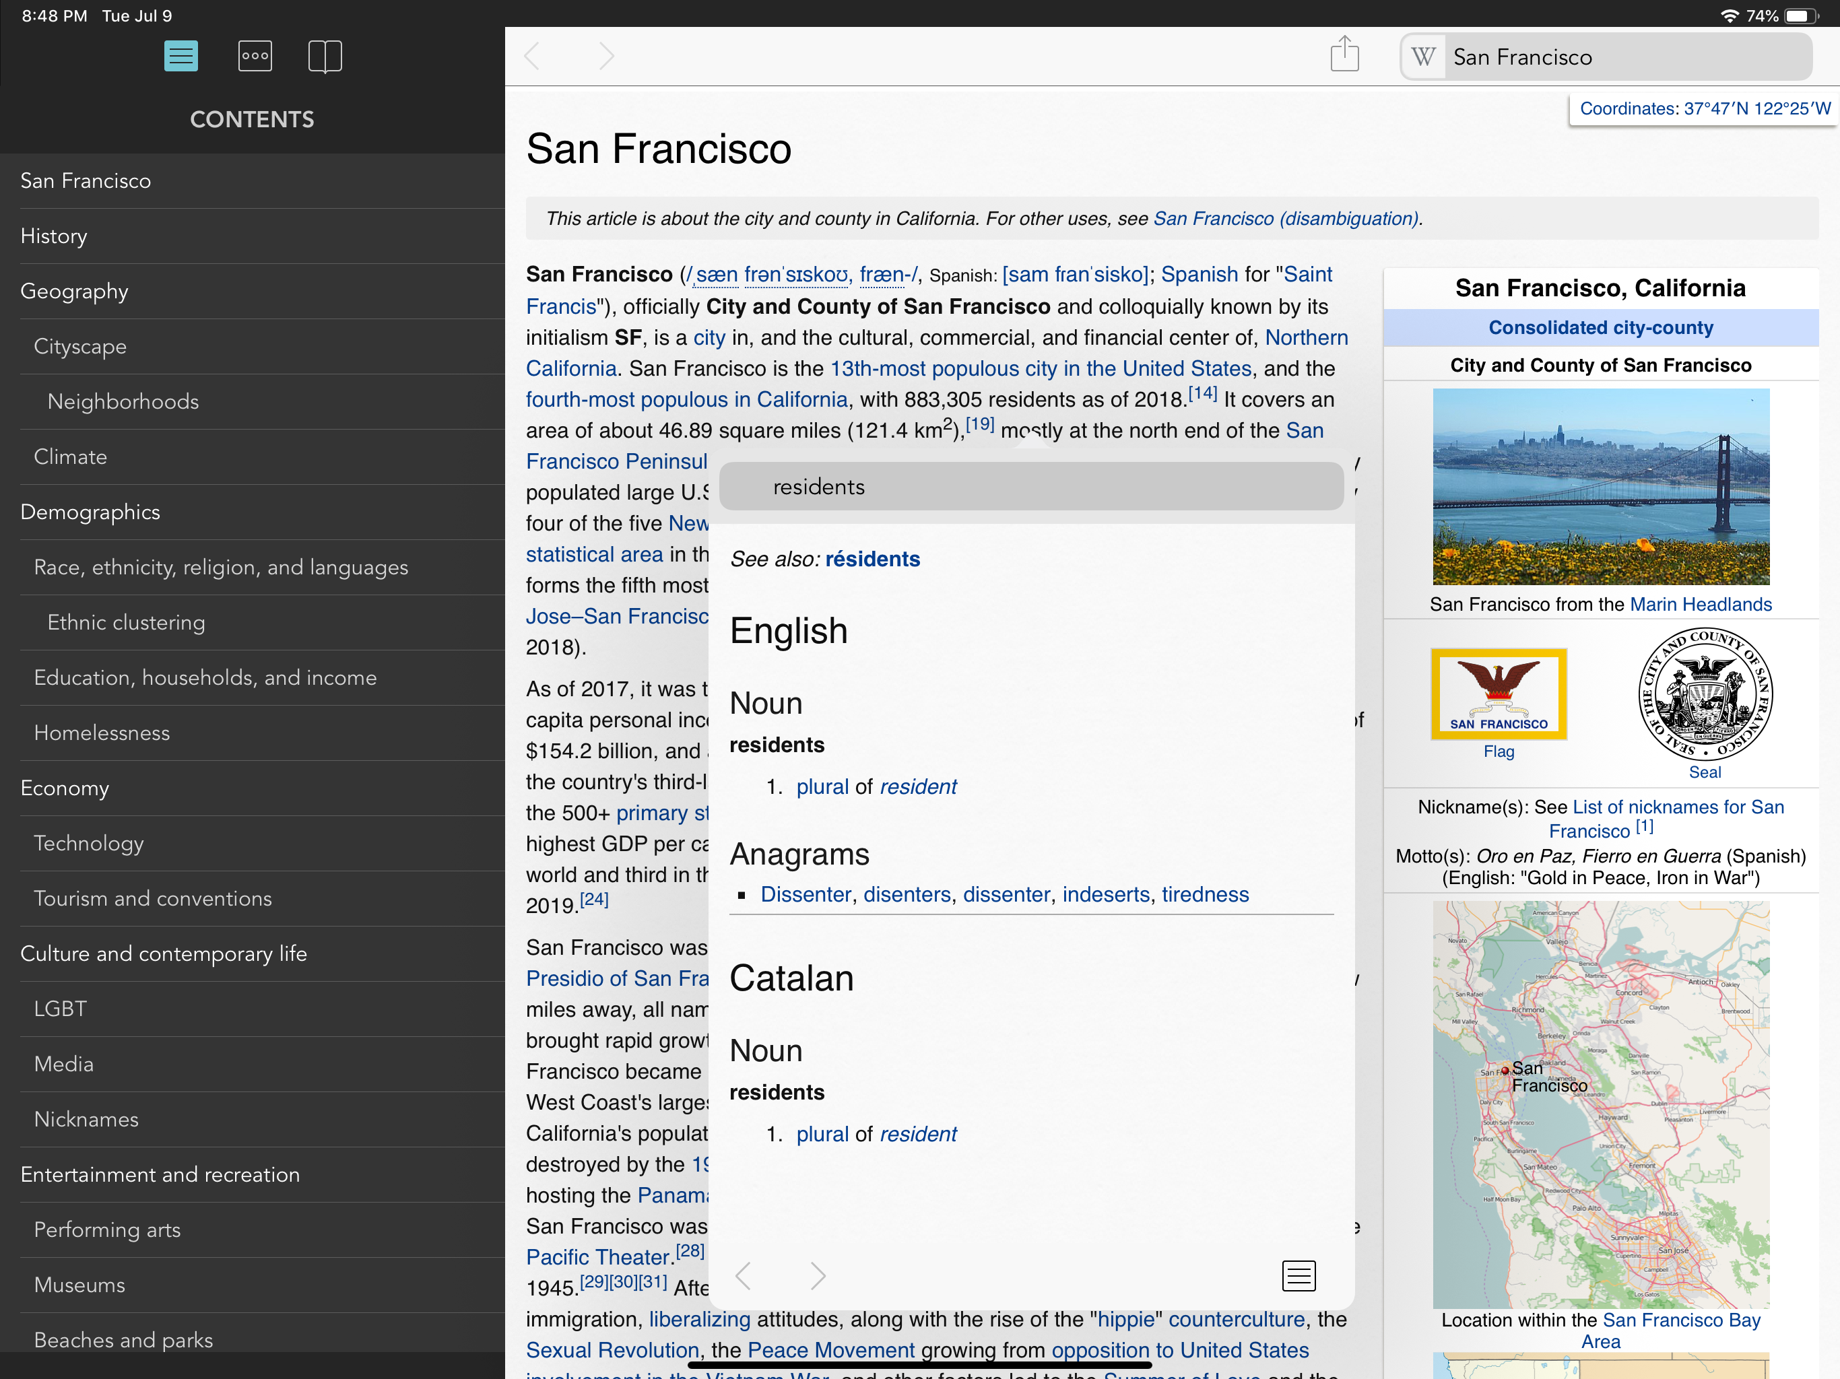Open the more options ellipsis icon
This screenshot has height=1379, width=1840.
[255, 56]
